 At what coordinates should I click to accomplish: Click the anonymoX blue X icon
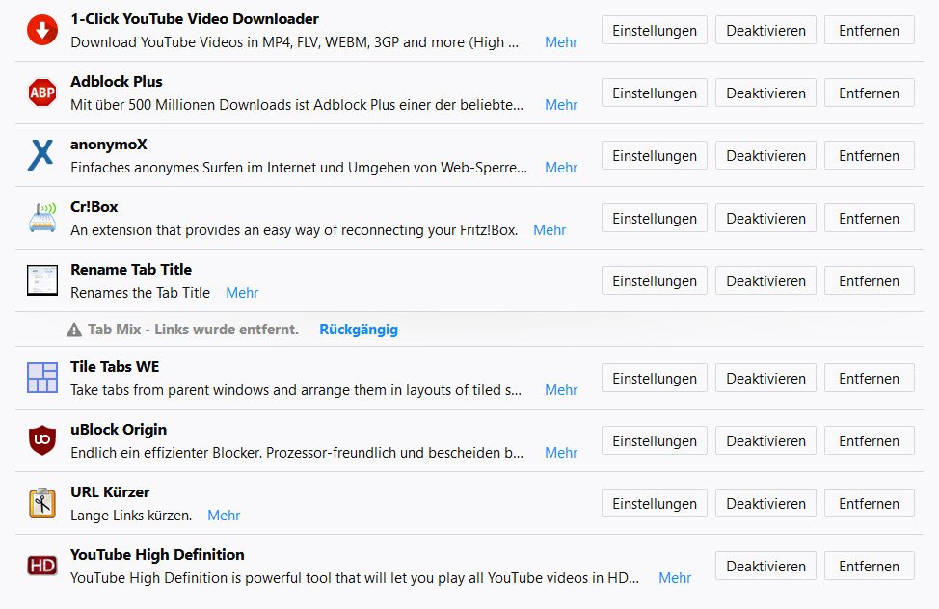(41, 155)
